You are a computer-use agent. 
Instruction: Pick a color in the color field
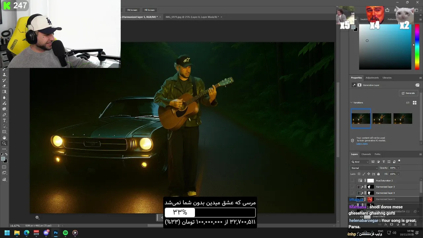(x=385, y=46)
